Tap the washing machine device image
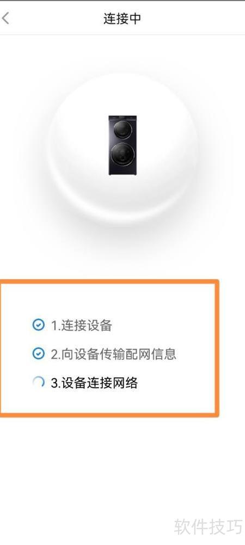Viewport: 245px width, 545px height. pos(122,145)
